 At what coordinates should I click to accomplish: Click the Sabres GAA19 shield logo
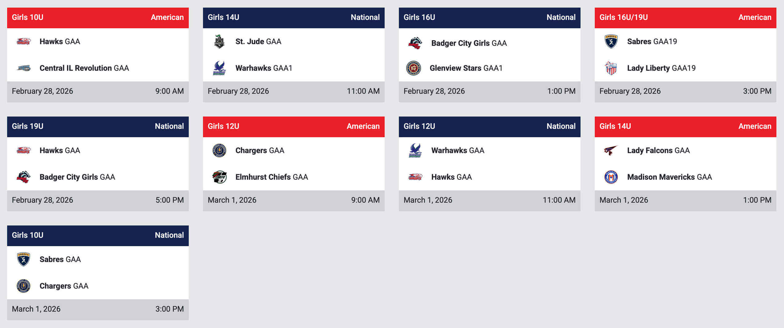click(611, 42)
